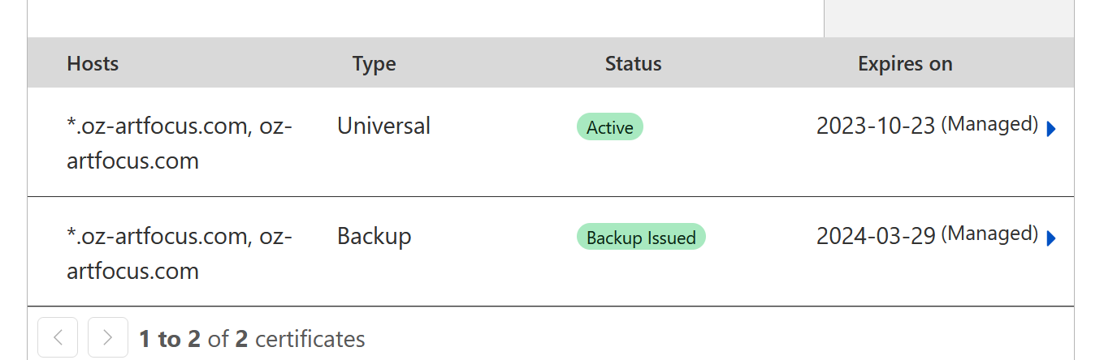Screen dimensions: 1104x360
Task: Select the Status column header
Action: coord(633,63)
